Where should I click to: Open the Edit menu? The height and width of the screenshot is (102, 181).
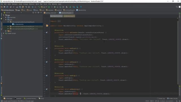click(5, 4)
